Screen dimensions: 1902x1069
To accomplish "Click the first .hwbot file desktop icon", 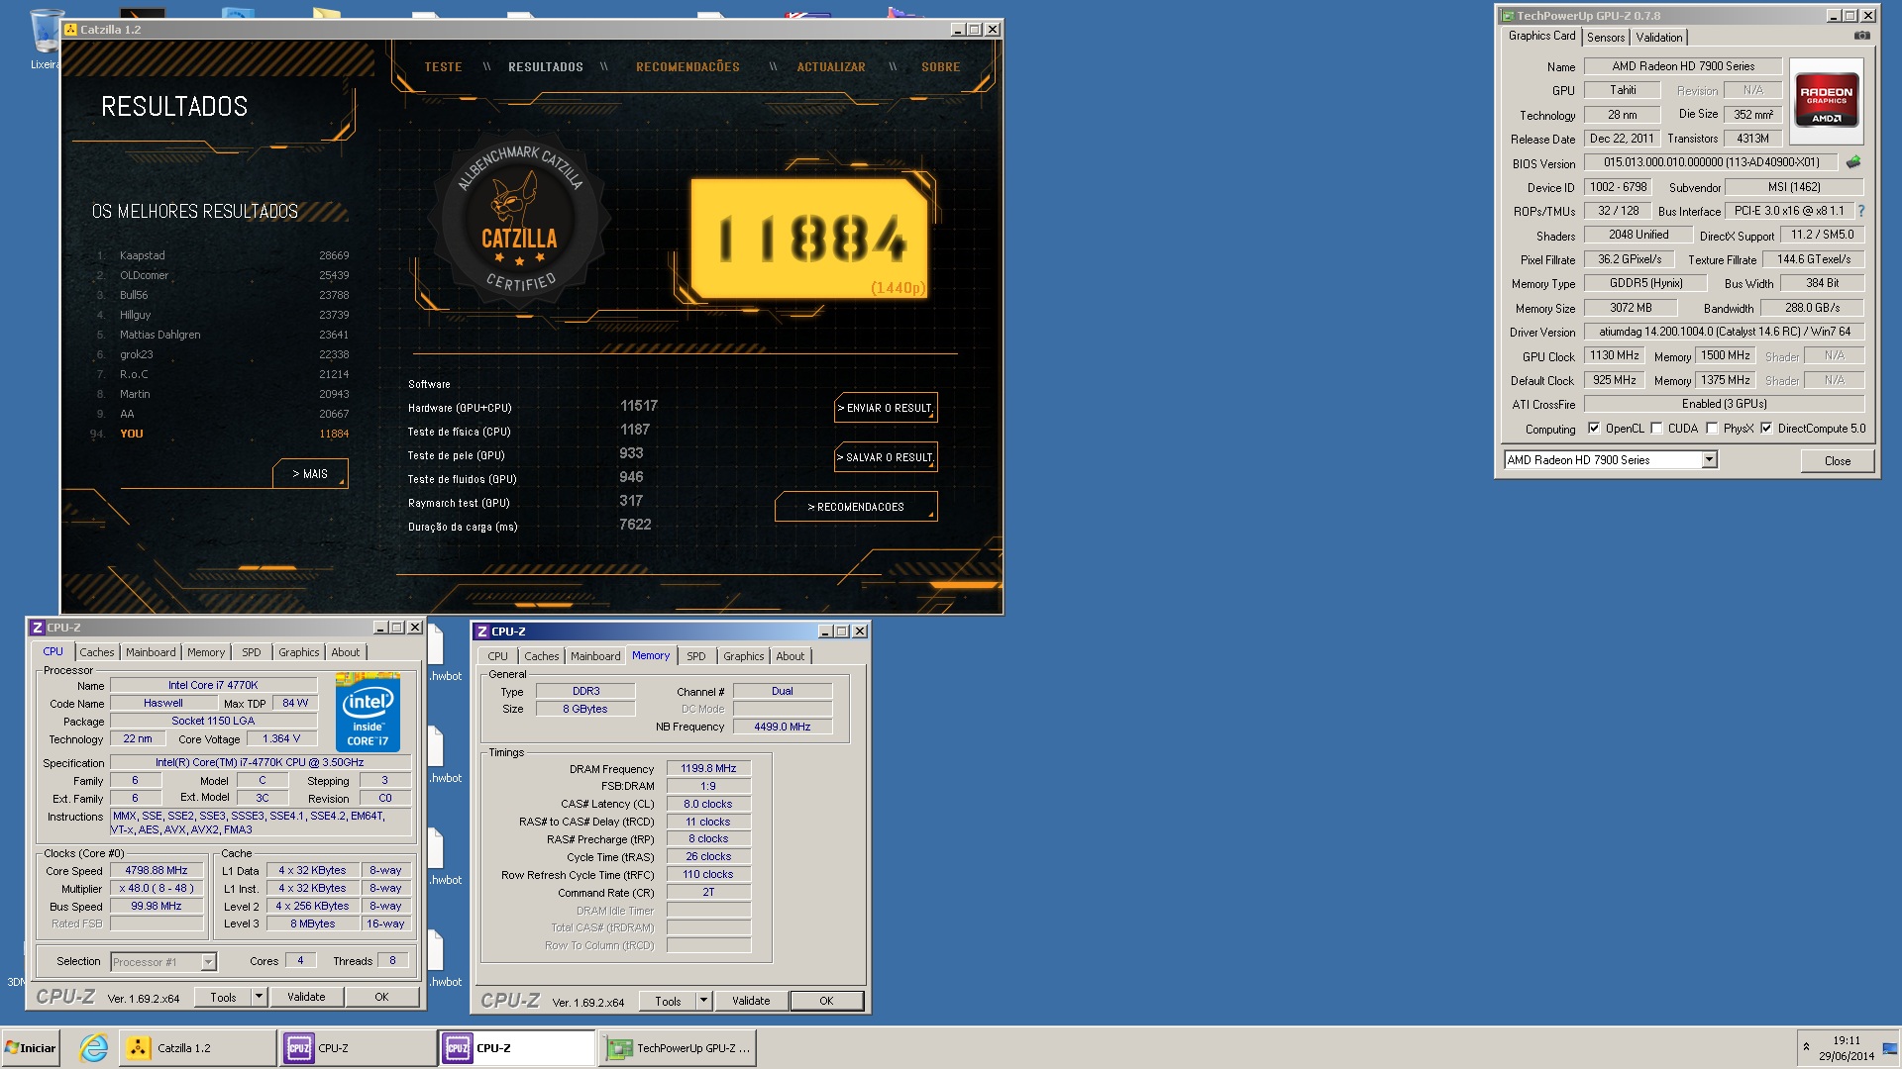I will (x=442, y=653).
